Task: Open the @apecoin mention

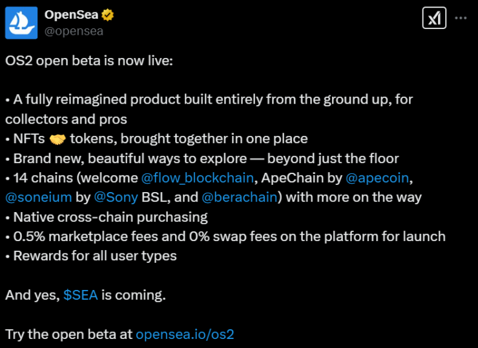Action: [x=377, y=178]
